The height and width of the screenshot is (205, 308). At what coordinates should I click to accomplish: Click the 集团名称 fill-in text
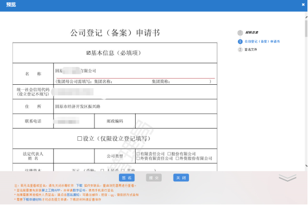coord(103,81)
